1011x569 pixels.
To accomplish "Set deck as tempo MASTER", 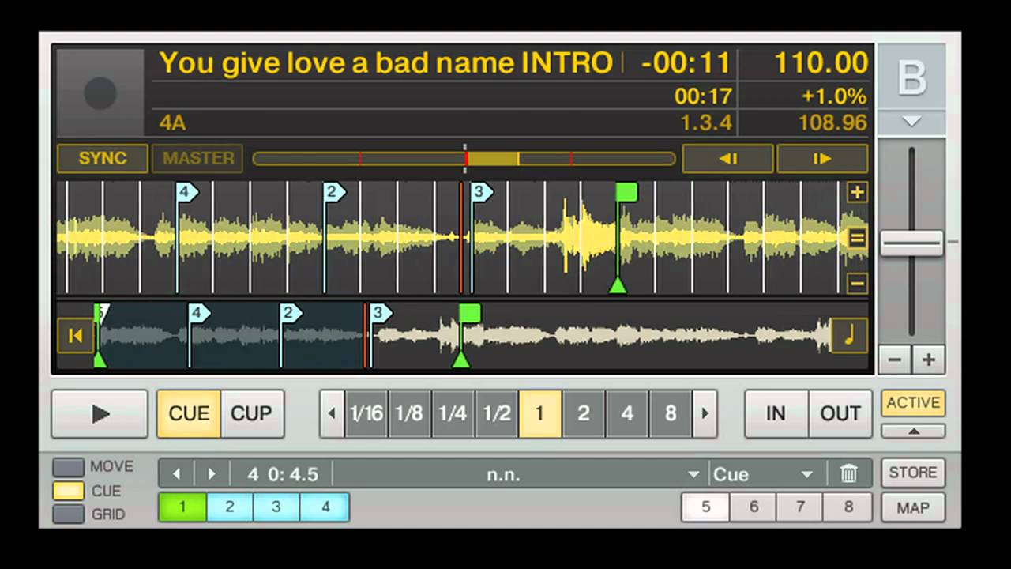I will (x=198, y=158).
